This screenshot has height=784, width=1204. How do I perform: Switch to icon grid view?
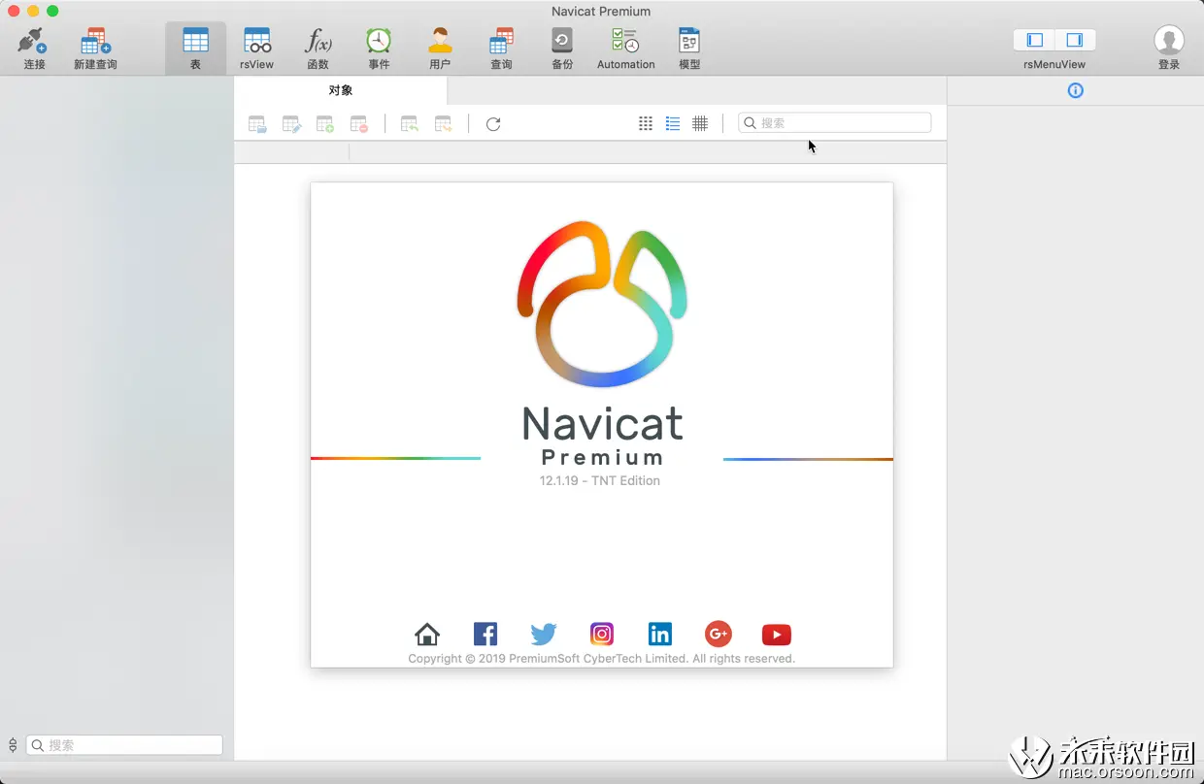click(646, 123)
